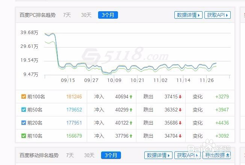Click red down arrow beside 34704

pyautogui.click(x=180, y=136)
